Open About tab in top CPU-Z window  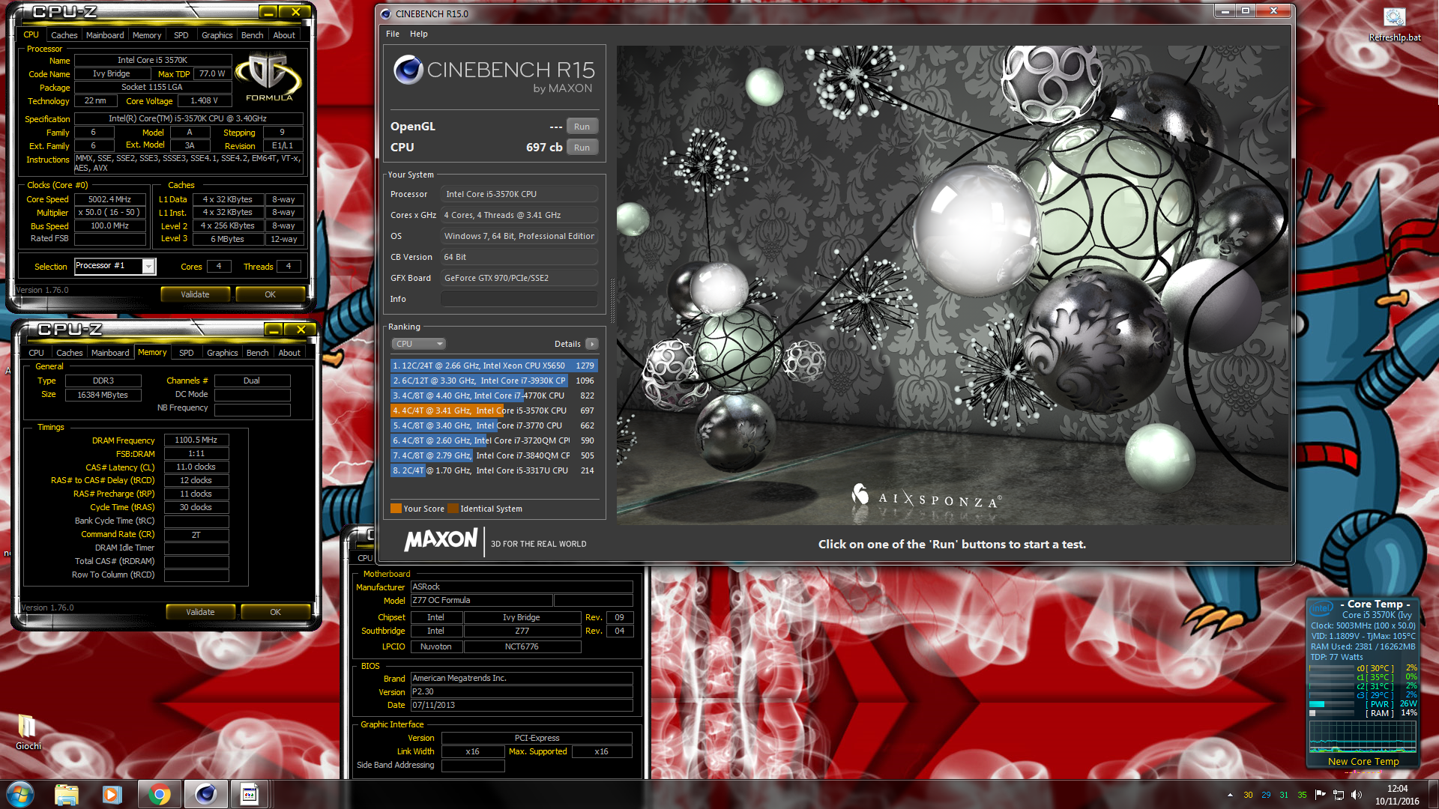[x=284, y=35]
